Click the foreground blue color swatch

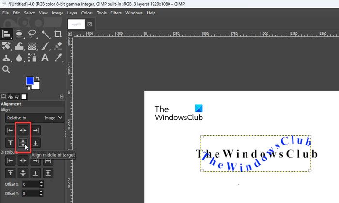29,80
